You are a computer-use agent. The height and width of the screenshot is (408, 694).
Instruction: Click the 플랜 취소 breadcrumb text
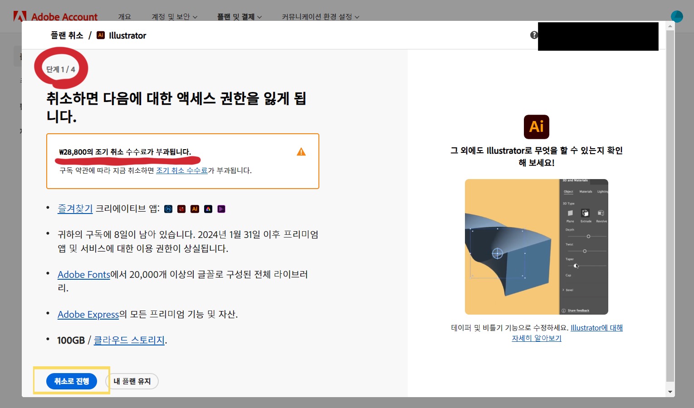67,35
